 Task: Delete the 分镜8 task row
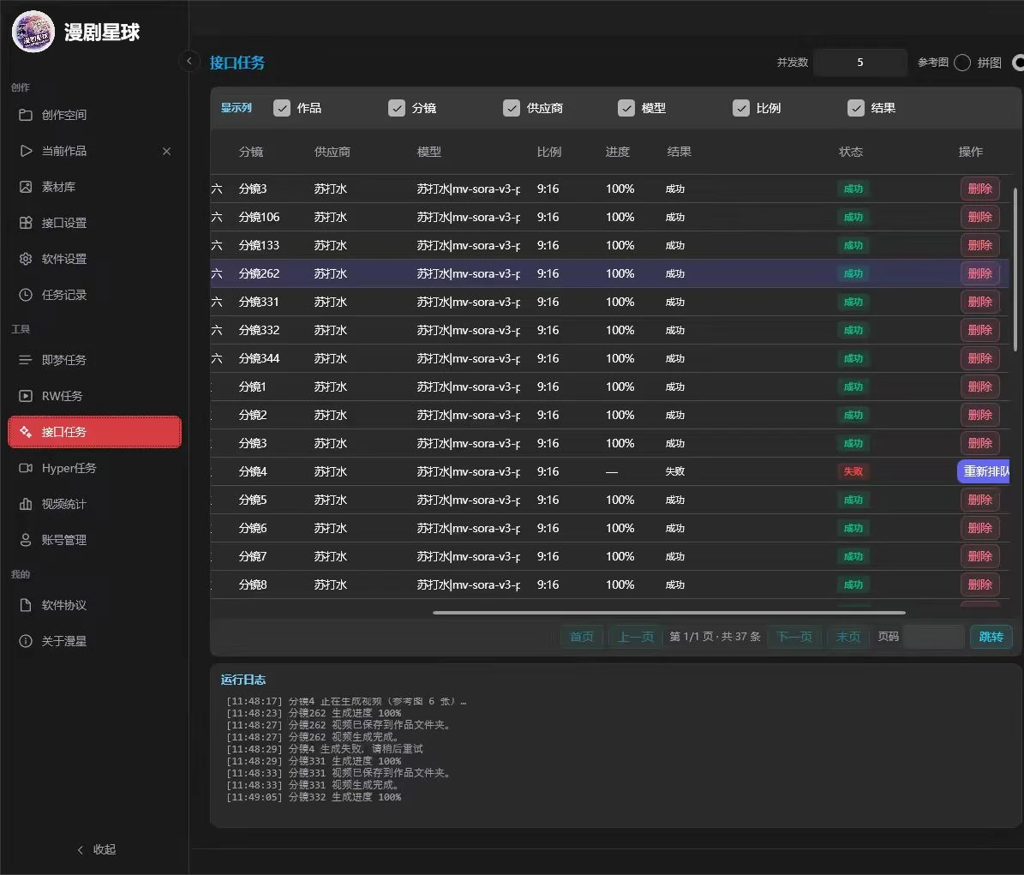point(979,584)
